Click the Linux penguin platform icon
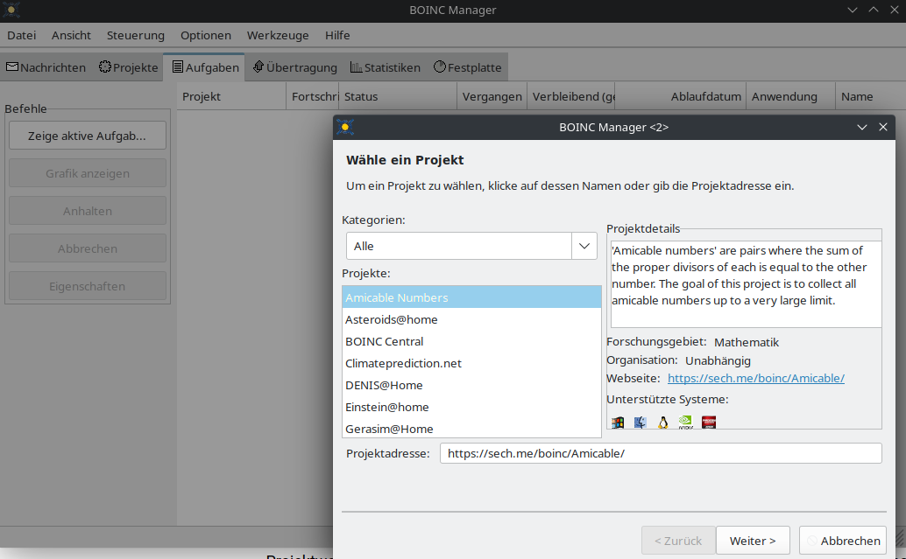906x559 pixels. click(x=662, y=423)
